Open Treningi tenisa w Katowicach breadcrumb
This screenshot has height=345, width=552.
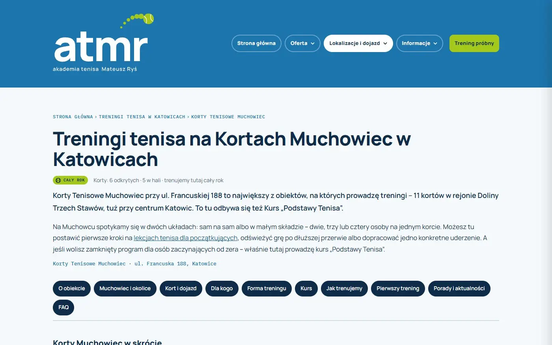click(x=142, y=117)
